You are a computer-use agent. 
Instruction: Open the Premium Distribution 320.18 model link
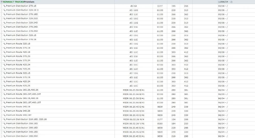point(21,35)
